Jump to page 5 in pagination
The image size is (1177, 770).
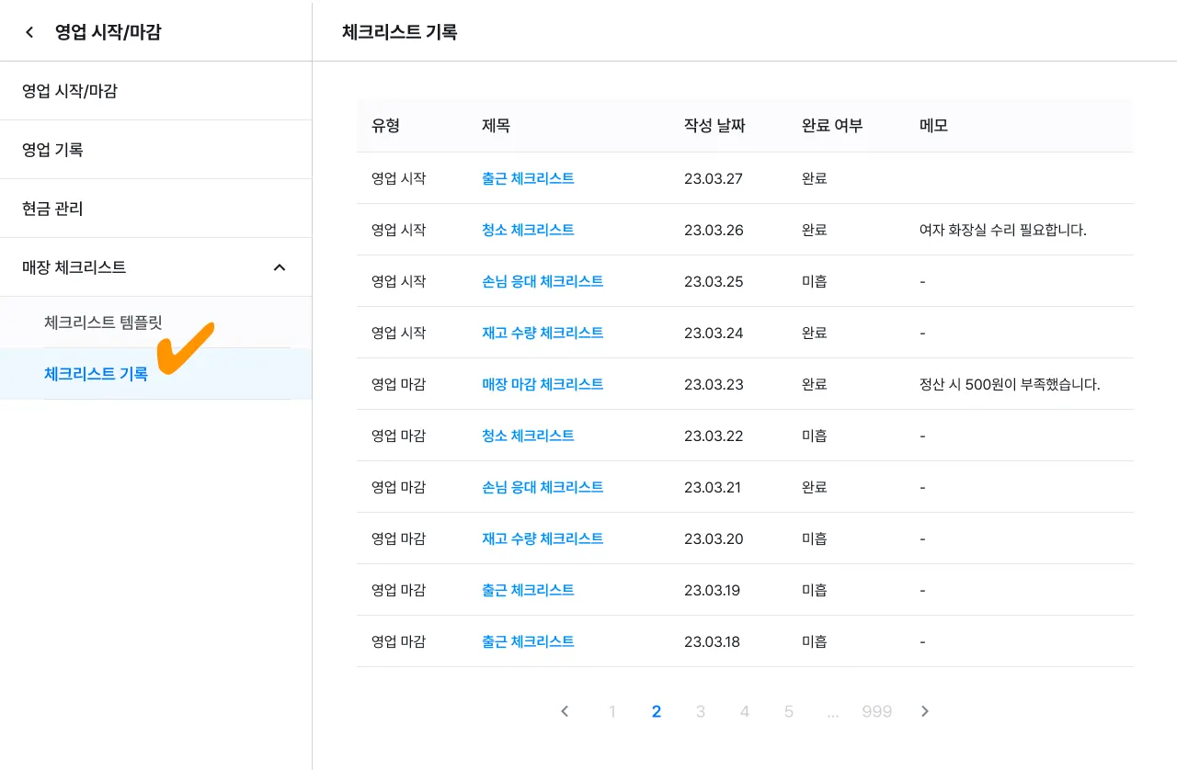pyautogui.click(x=789, y=711)
